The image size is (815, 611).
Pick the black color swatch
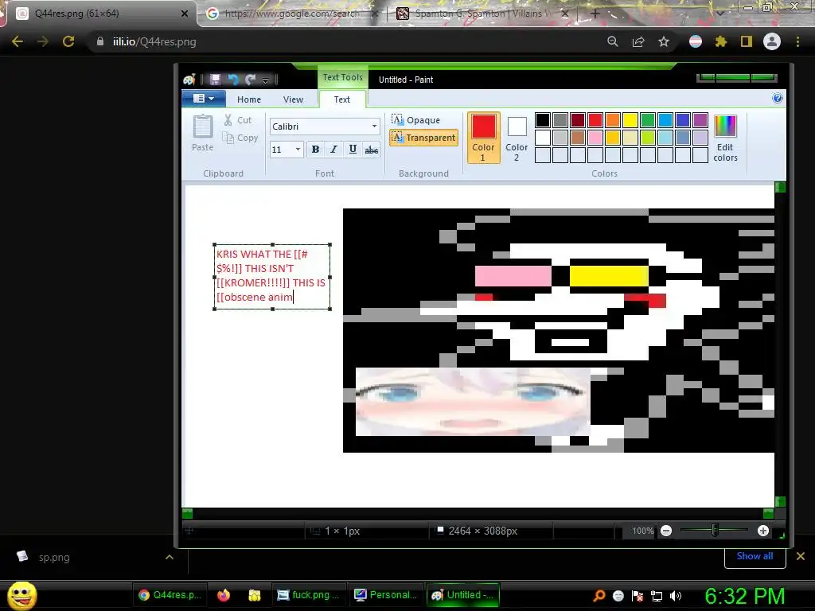click(x=543, y=120)
